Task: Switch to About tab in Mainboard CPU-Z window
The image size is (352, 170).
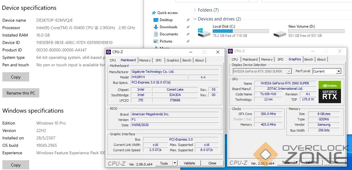Action: pos(199,60)
